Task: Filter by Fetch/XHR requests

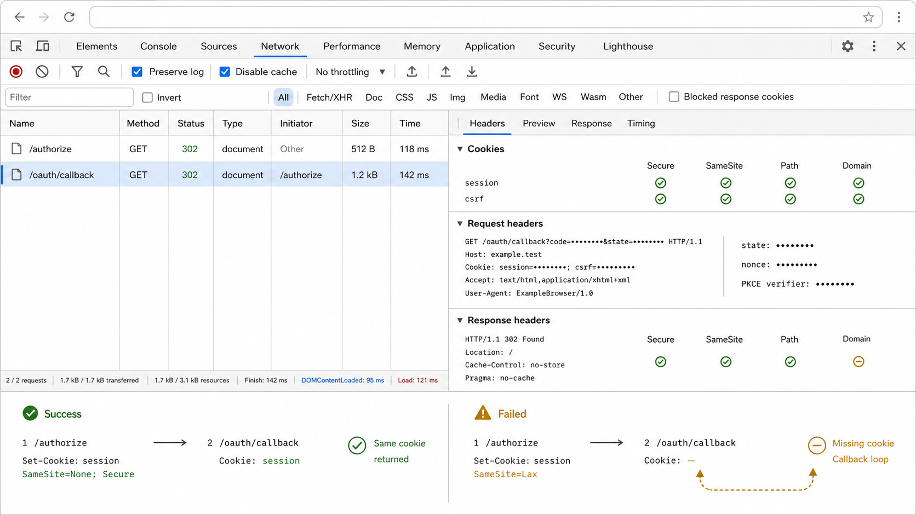Action: point(329,97)
